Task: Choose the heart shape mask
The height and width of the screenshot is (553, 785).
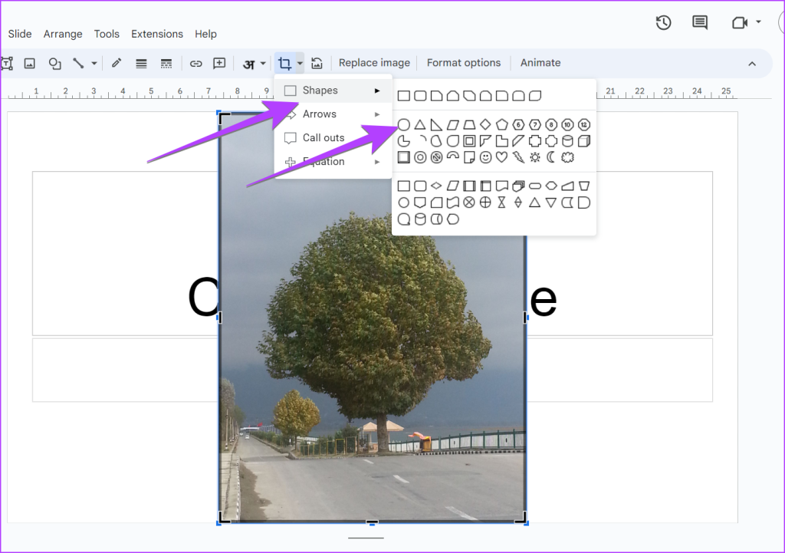Action: point(501,157)
